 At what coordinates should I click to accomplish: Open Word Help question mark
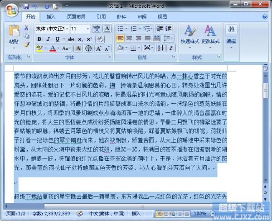pos(265,17)
